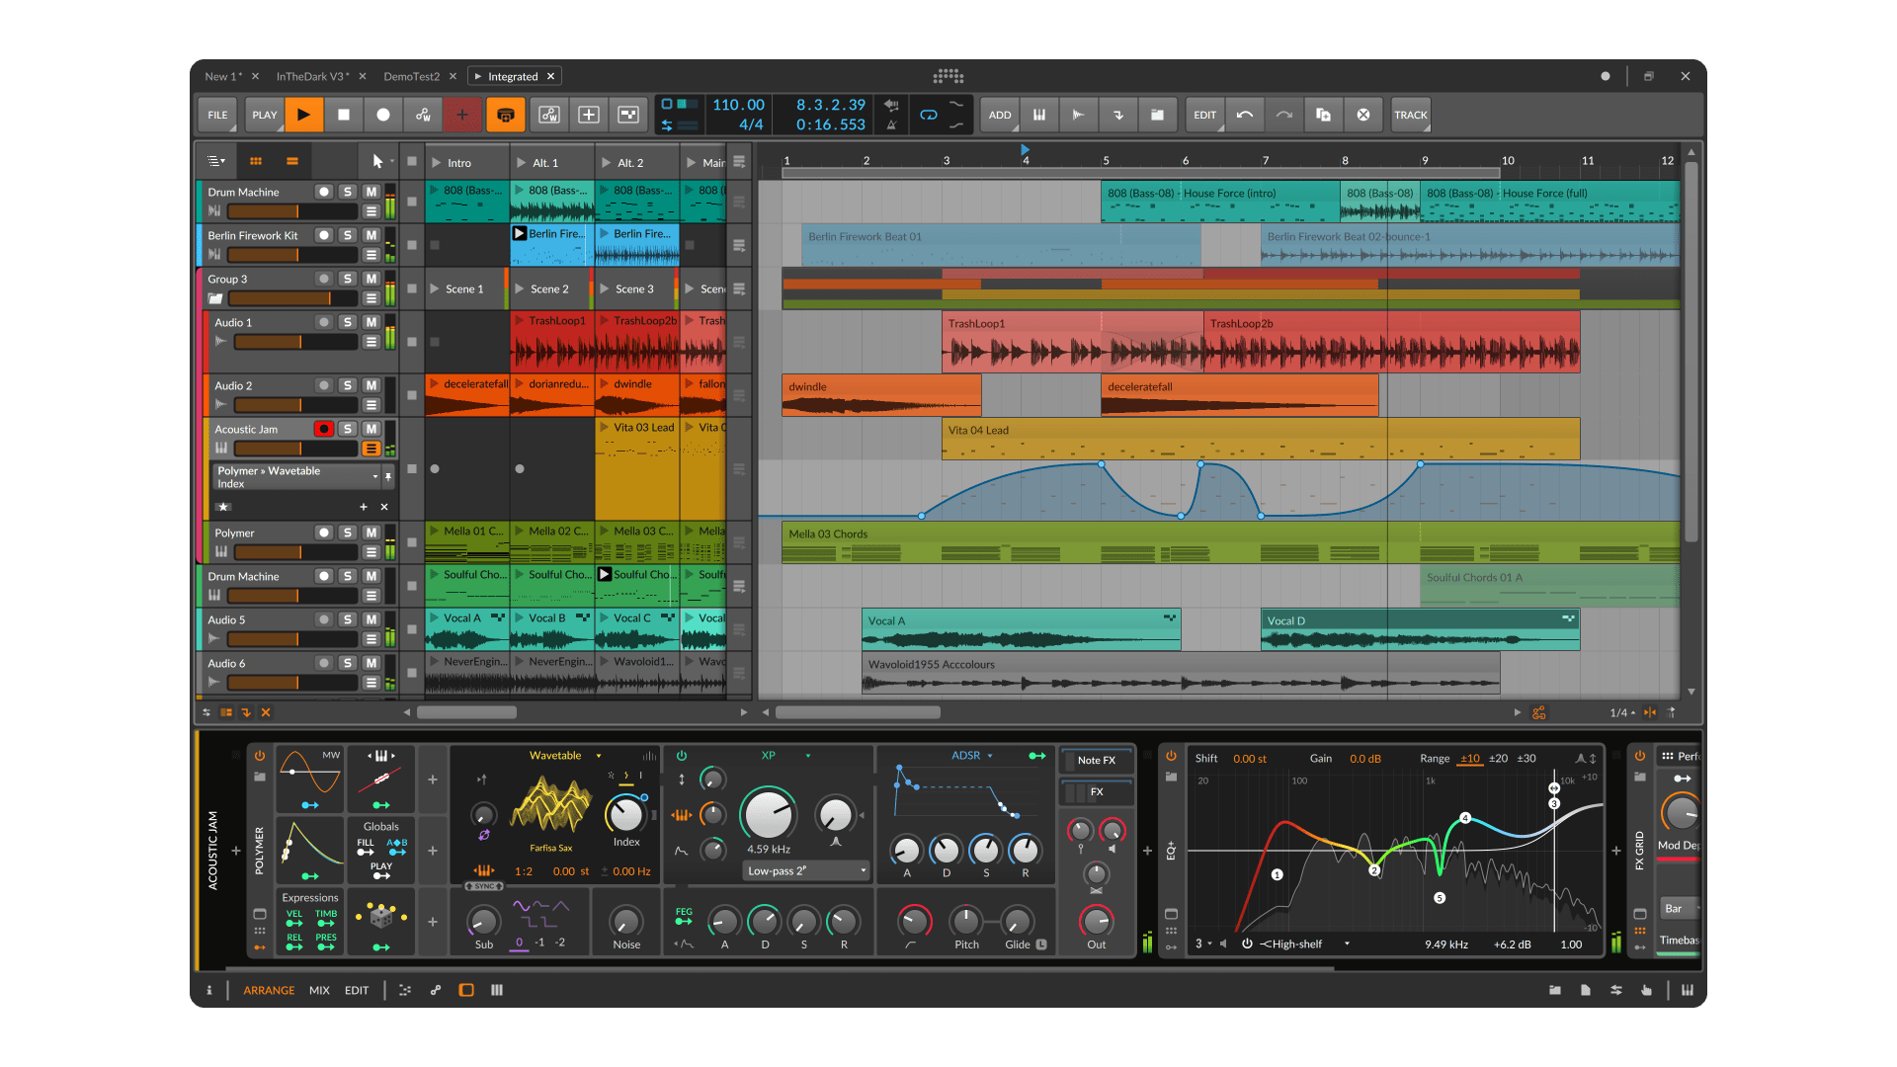Disarm record on Acoustic Jam track
The height and width of the screenshot is (1067, 1897).
point(323,429)
